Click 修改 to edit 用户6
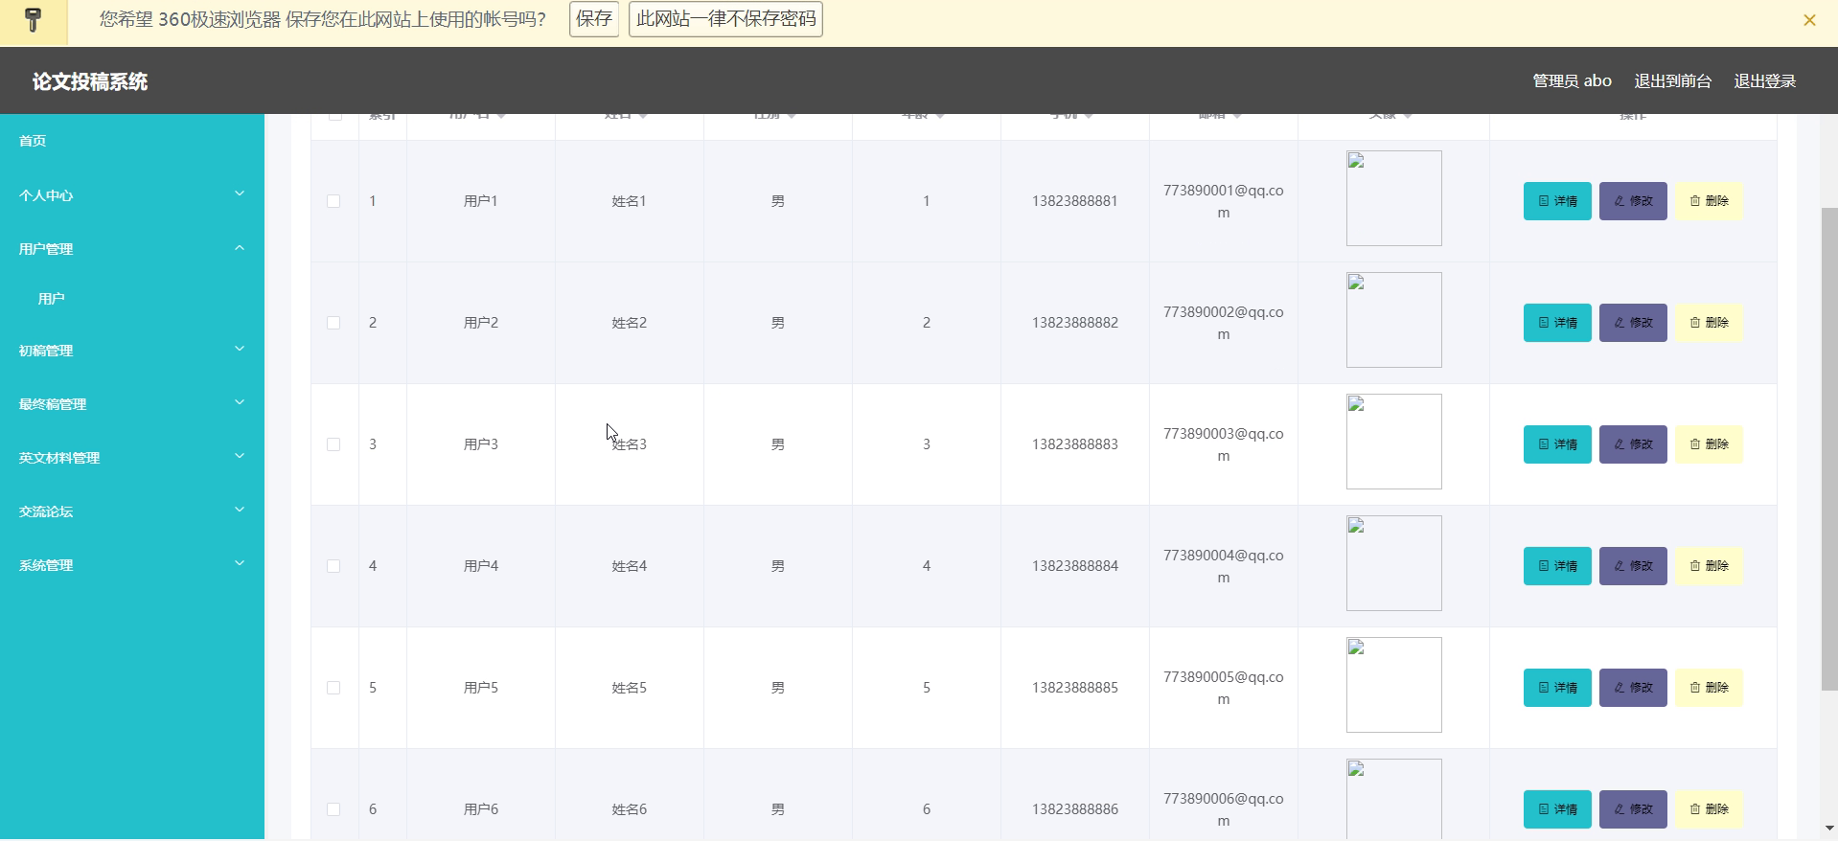This screenshot has width=1838, height=841. point(1633,809)
